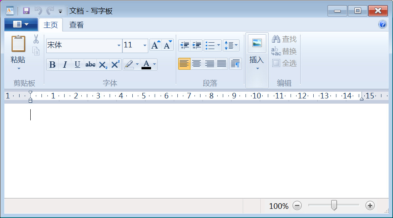The width and height of the screenshot is (393, 218).
Task: Click the Cut scissors icon
Action: click(x=36, y=39)
